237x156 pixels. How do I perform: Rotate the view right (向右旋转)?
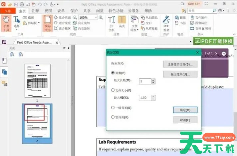point(81,28)
